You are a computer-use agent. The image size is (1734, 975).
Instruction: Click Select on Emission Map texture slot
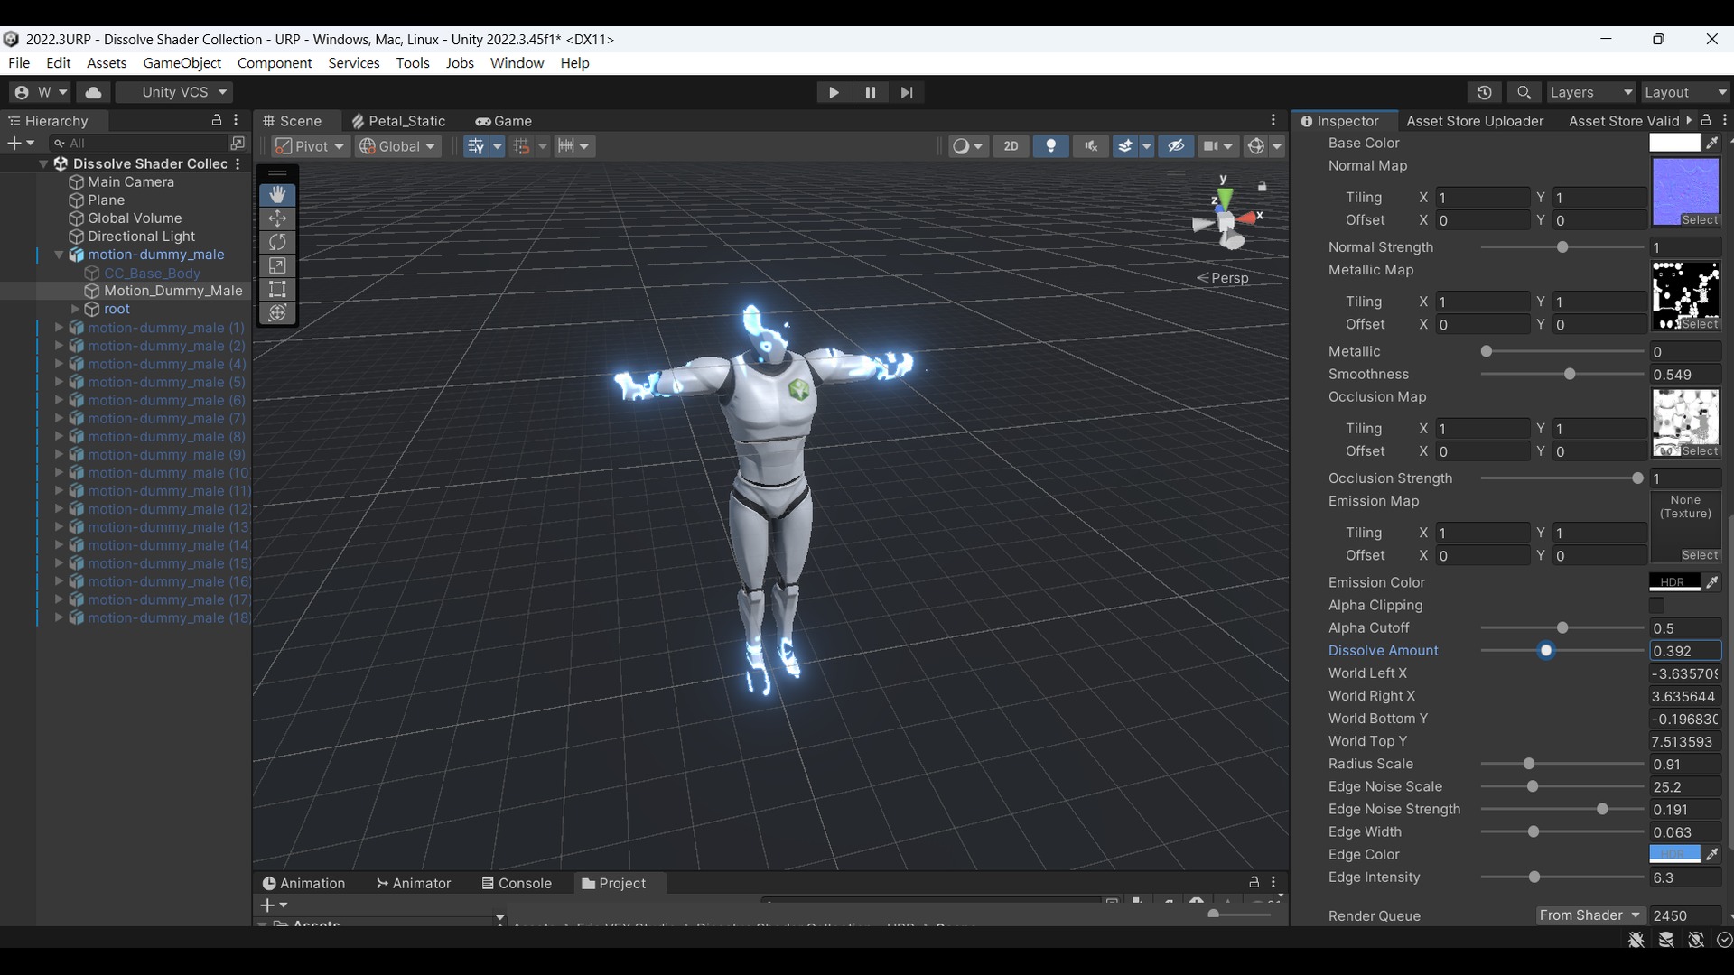tap(1699, 555)
